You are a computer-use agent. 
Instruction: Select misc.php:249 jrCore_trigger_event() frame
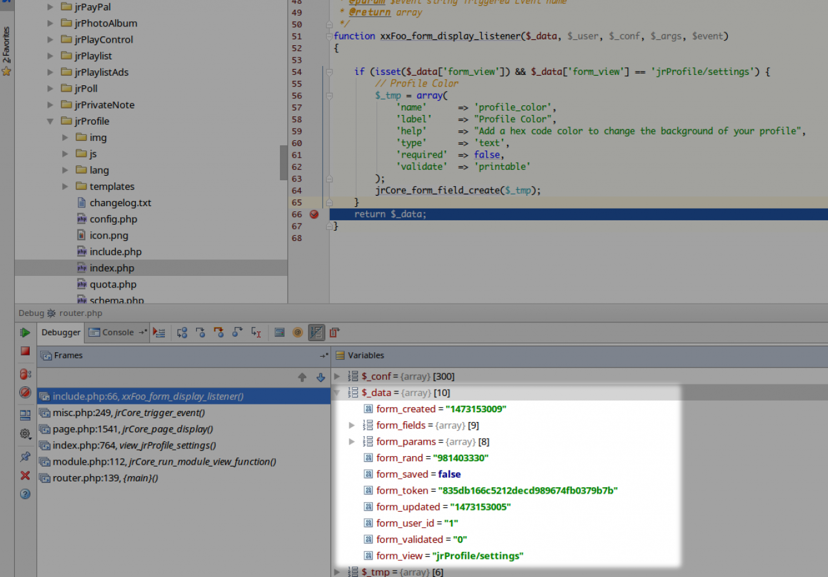(x=128, y=413)
